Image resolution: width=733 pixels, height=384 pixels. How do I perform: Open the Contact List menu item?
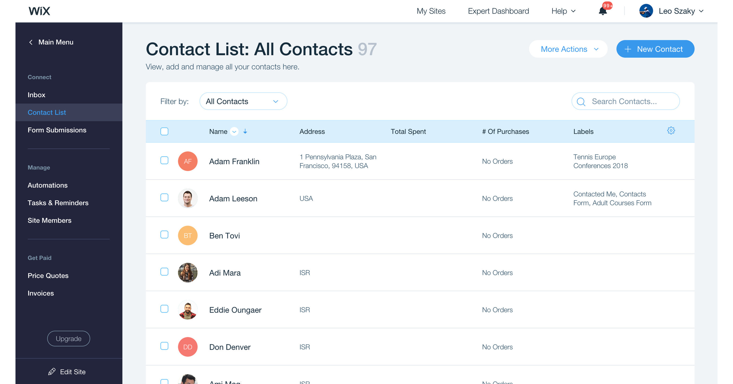click(47, 112)
